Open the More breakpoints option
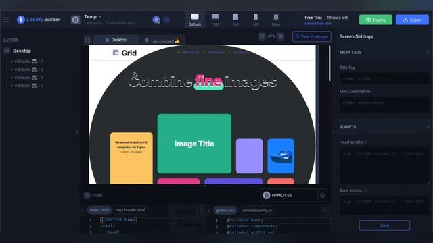The height and width of the screenshot is (243, 433). click(x=276, y=20)
